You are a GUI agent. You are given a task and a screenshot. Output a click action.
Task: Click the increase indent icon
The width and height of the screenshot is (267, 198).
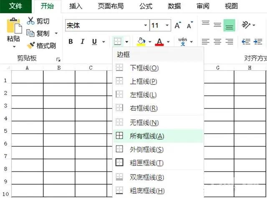pos(258,42)
